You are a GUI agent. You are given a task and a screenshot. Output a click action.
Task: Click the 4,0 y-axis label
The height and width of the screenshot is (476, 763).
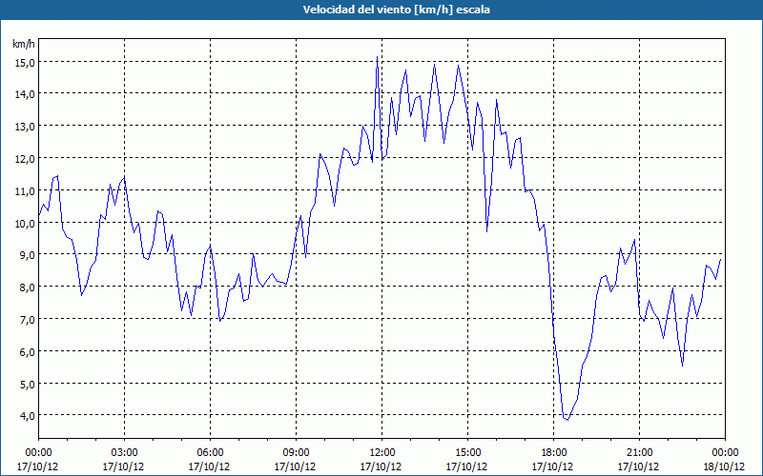(26, 416)
